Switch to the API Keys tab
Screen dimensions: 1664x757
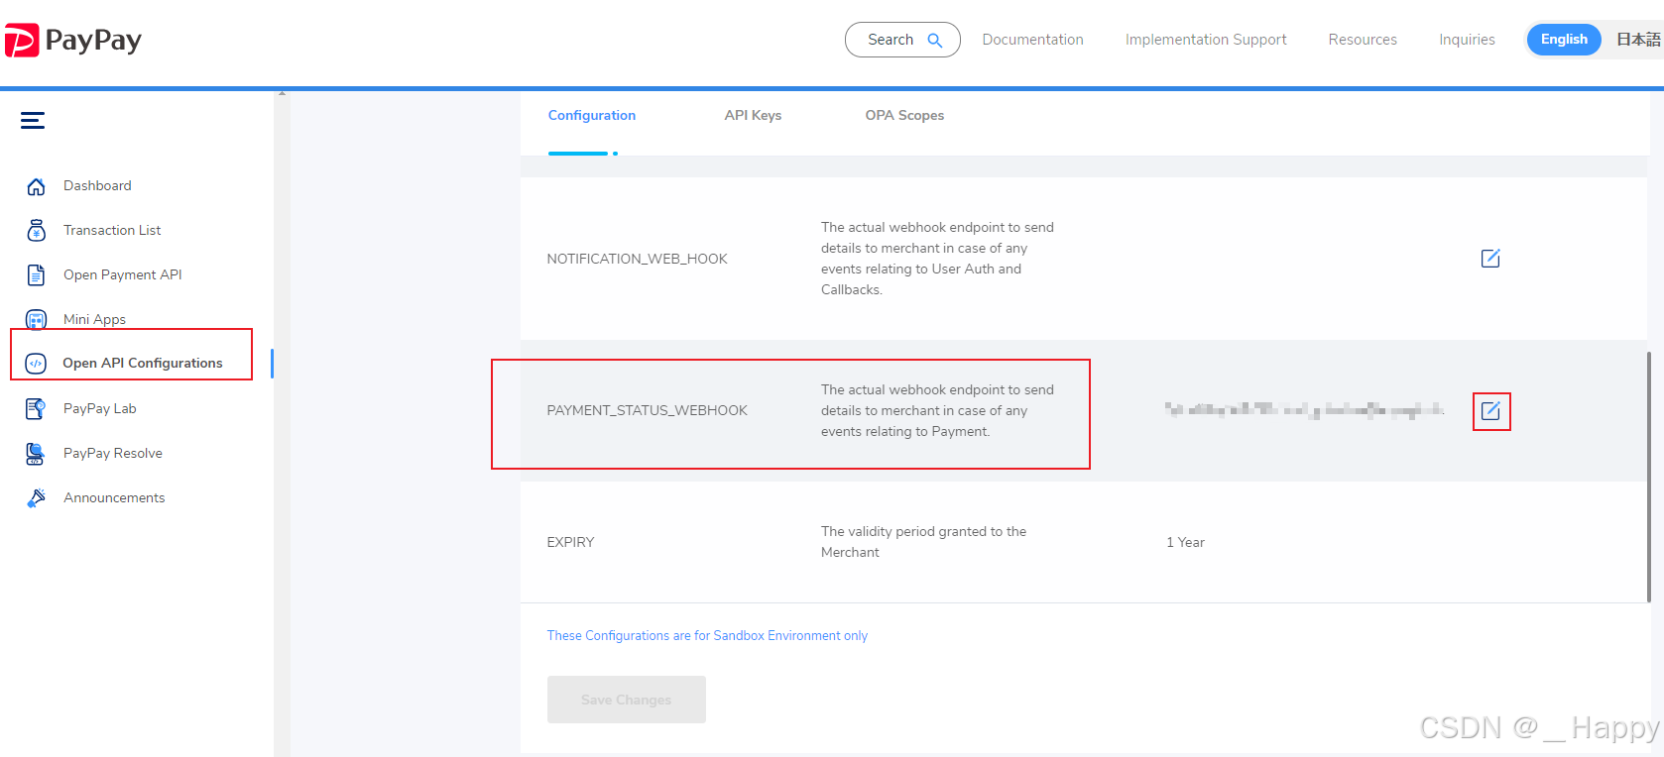click(753, 115)
